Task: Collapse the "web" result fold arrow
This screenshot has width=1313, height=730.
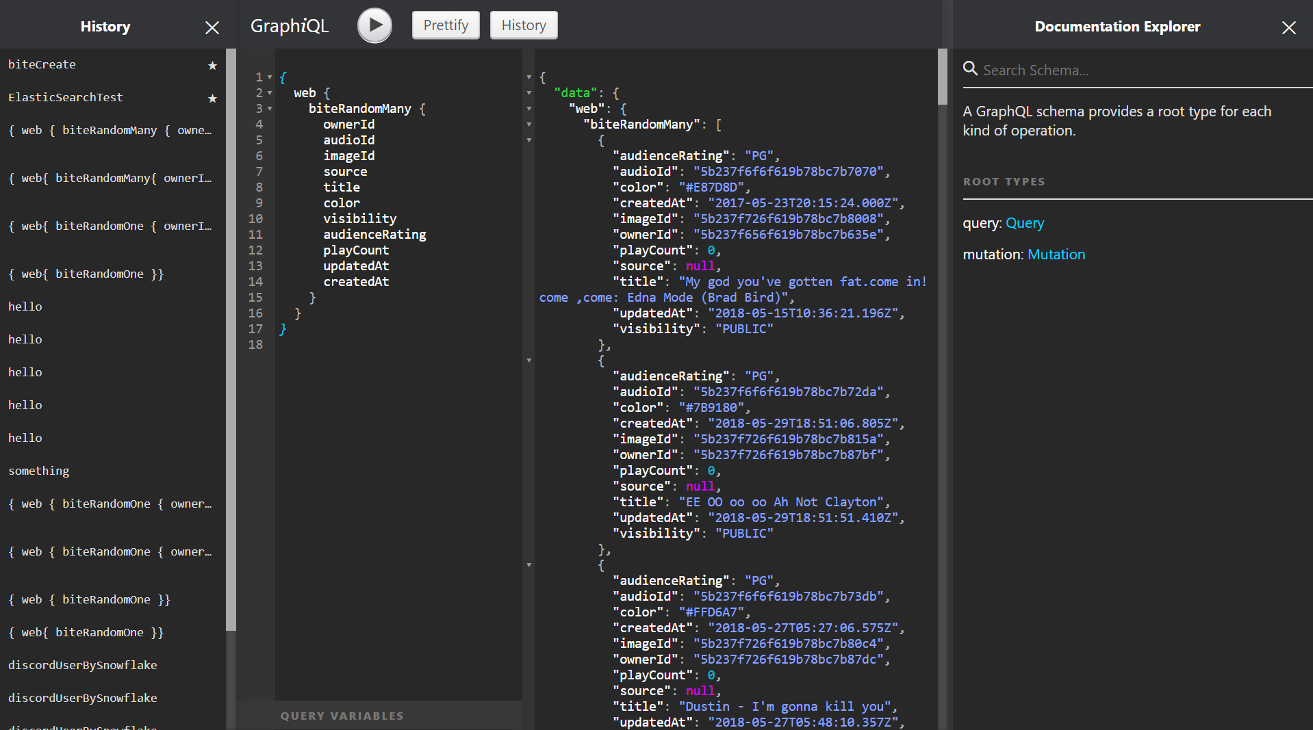Action: pyautogui.click(x=529, y=109)
